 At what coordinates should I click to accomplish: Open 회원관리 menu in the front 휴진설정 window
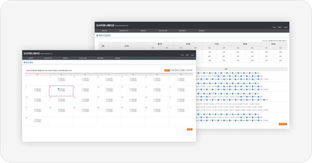(31, 58)
